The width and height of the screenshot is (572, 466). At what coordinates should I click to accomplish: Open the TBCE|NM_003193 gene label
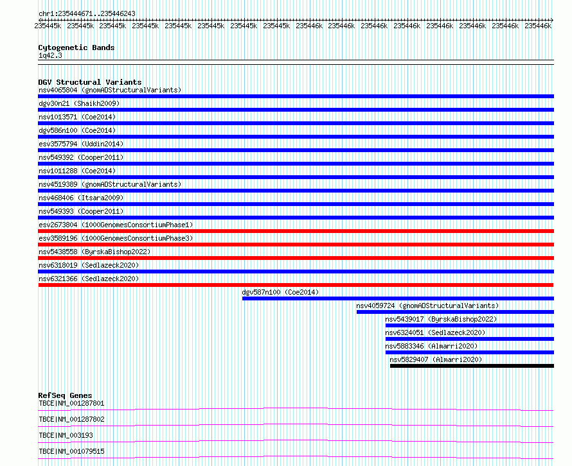click(x=66, y=435)
